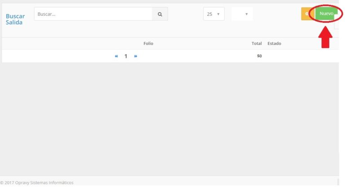This screenshot has width=345, height=187.
Task: Click the Folio column header
Action: 148,43
